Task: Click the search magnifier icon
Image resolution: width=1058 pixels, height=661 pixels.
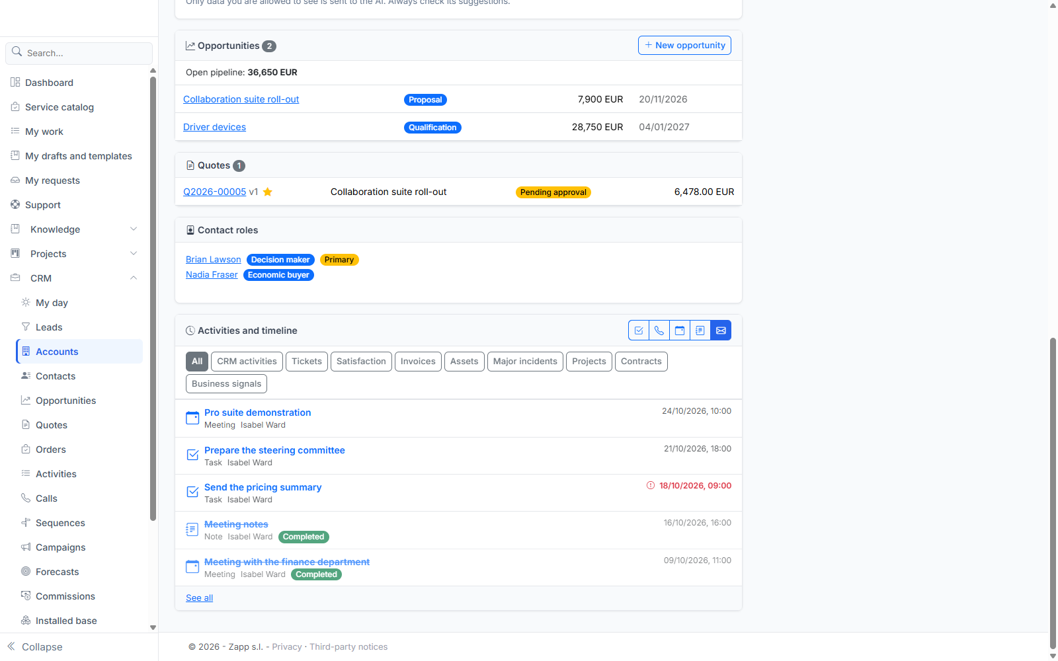Action: [17, 52]
